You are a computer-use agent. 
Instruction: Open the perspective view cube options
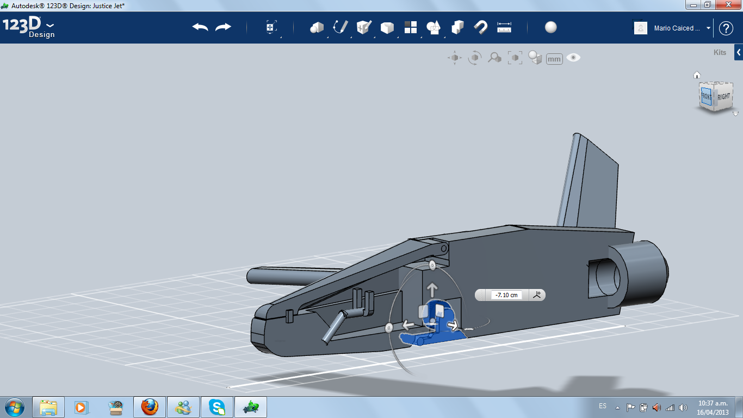535,58
